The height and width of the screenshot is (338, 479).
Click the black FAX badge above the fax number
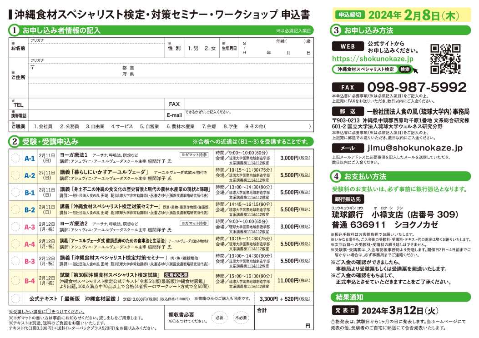[348, 87]
